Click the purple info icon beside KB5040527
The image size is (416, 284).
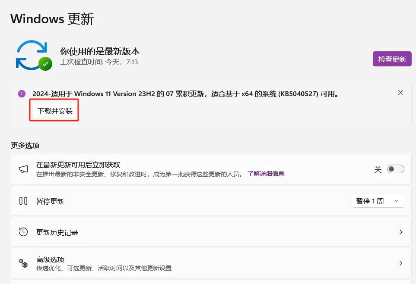click(x=22, y=94)
